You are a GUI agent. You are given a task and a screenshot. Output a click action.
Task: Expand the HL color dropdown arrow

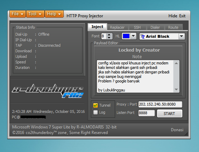click(x=133, y=36)
